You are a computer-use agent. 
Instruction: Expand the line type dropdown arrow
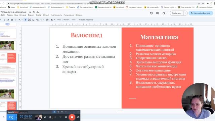point(44,20)
